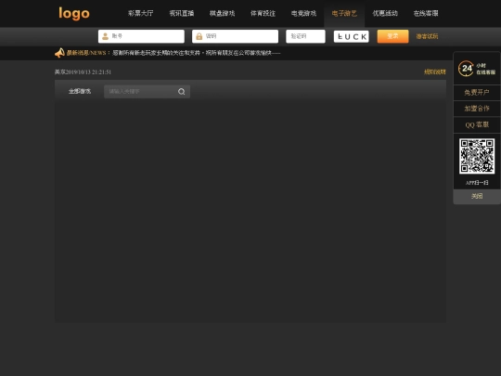Click the guest trial link
The width and height of the screenshot is (501, 376).
[x=427, y=36]
